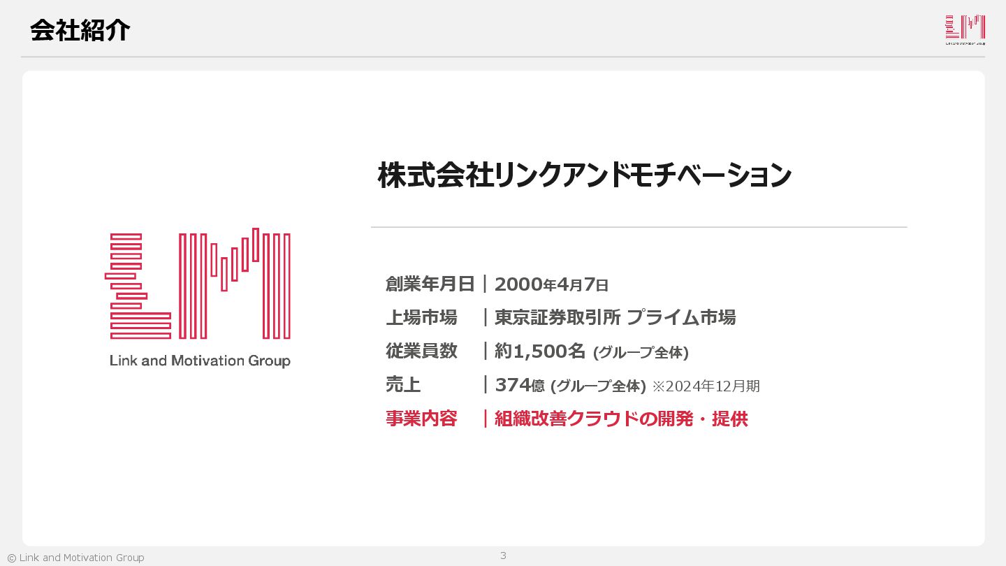This screenshot has width=1006, height=566.
Task: Click the label 売上
Action: point(403,384)
